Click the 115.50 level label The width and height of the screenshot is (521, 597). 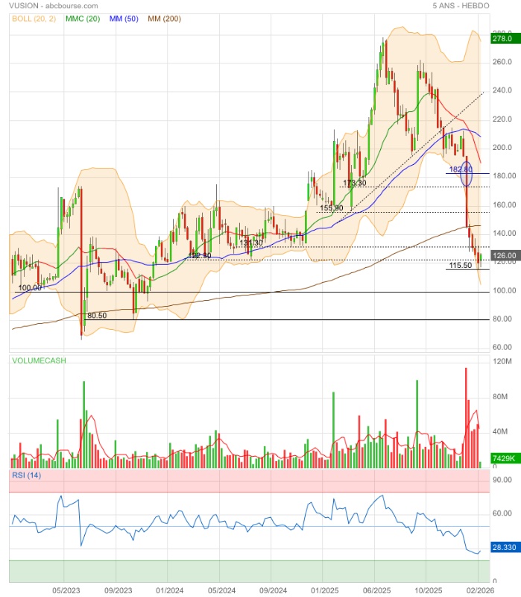pos(460,266)
